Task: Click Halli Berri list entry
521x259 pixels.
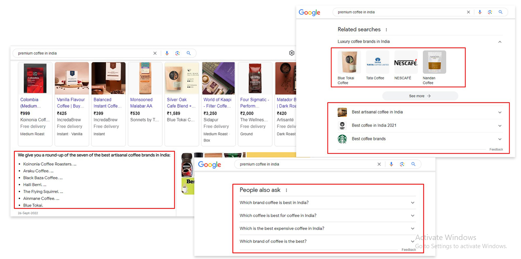Action: 35,185
